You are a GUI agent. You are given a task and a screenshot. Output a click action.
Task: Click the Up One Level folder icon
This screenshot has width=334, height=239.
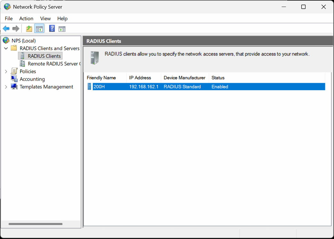29,28
